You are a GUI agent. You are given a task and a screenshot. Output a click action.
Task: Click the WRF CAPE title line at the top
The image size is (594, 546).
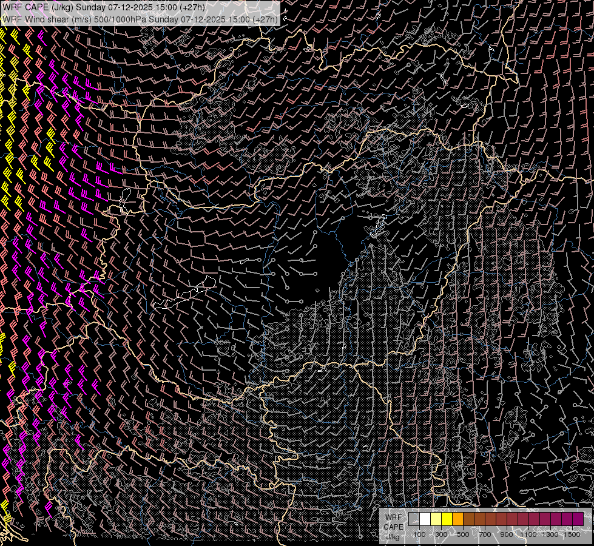(103, 7)
